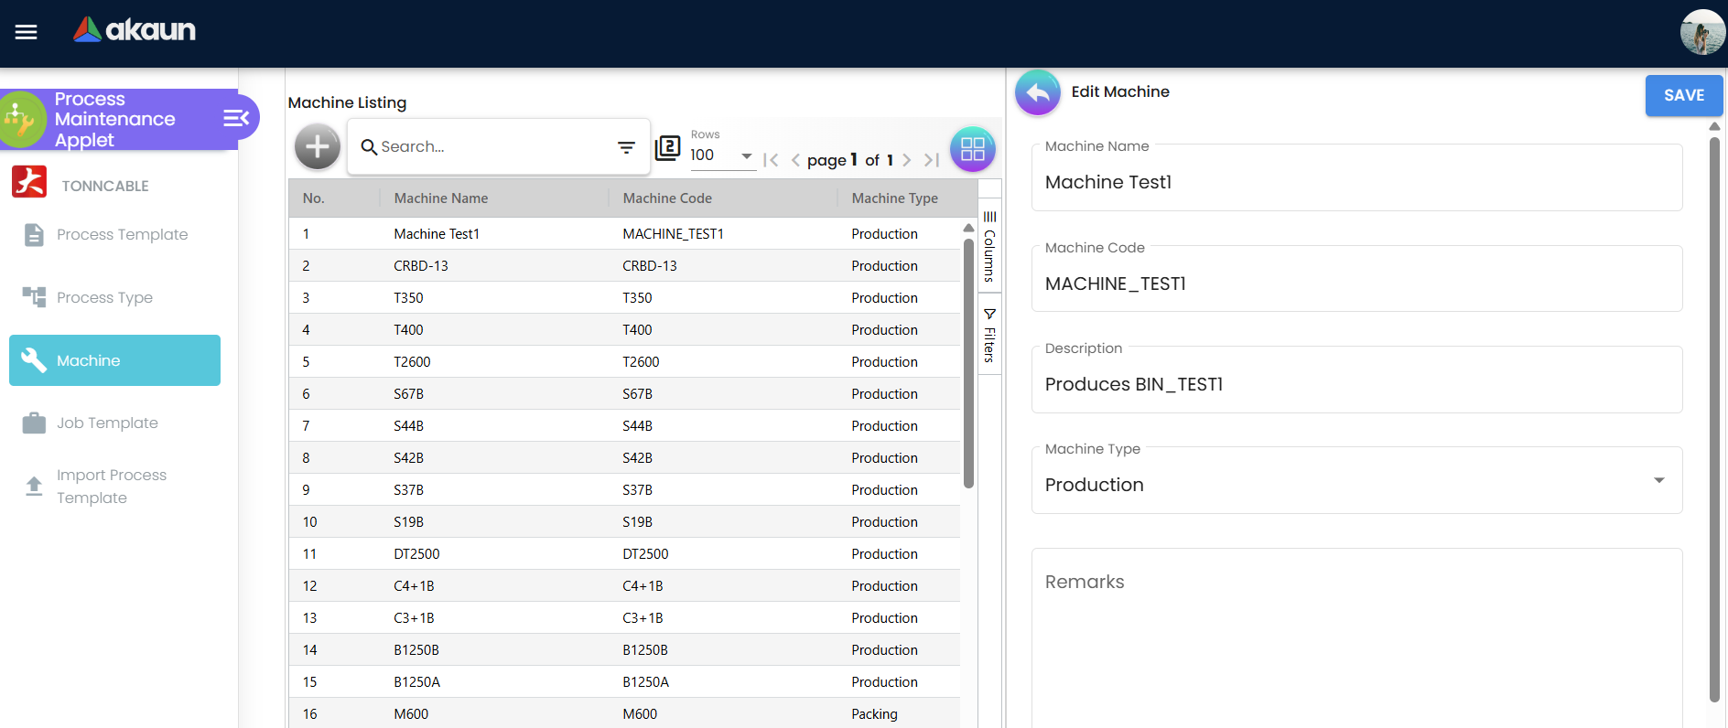The image size is (1728, 728).
Task: Open the hamburger main menu
Action: 27,32
